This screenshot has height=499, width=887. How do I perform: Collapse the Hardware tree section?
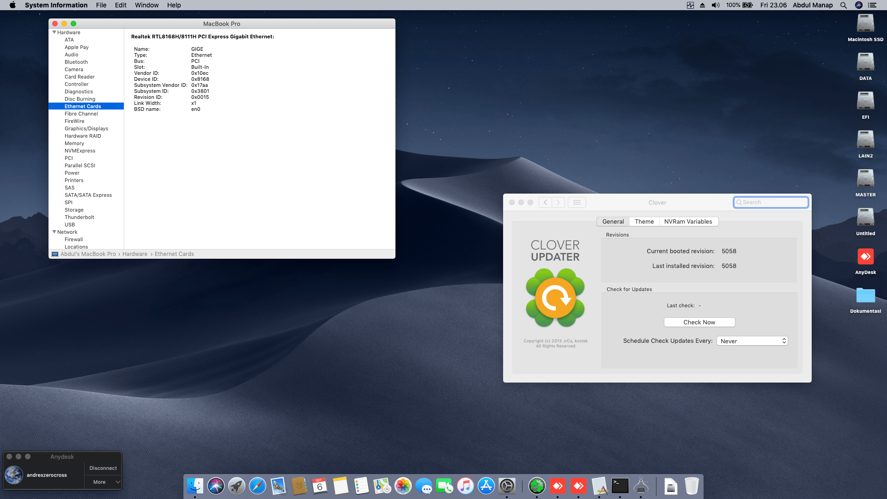[54, 32]
